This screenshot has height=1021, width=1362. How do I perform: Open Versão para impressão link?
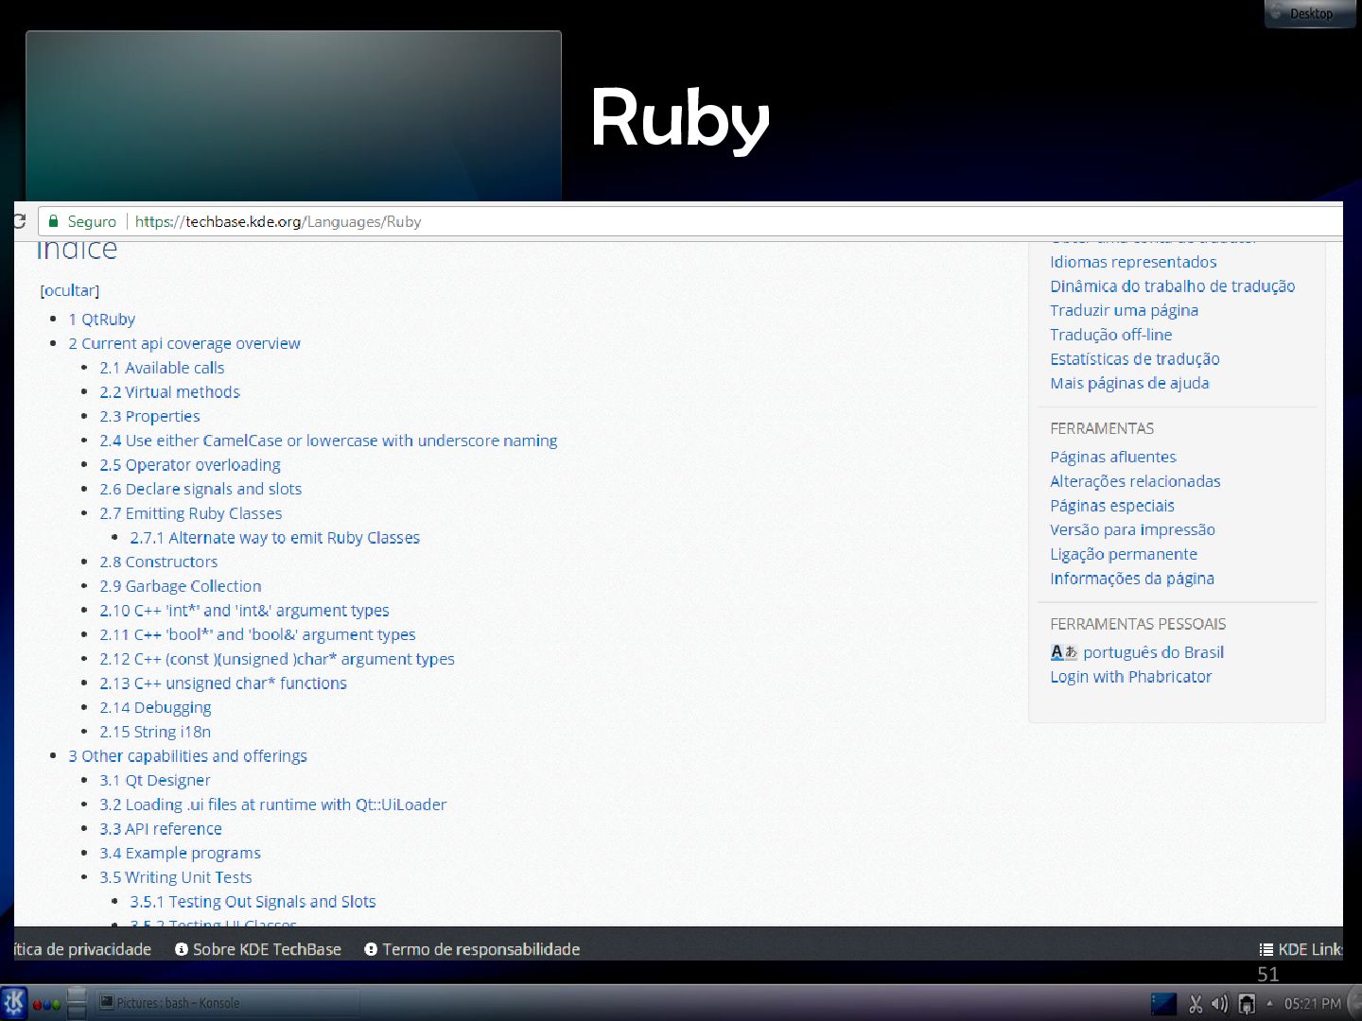click(x=1132, y=530)
